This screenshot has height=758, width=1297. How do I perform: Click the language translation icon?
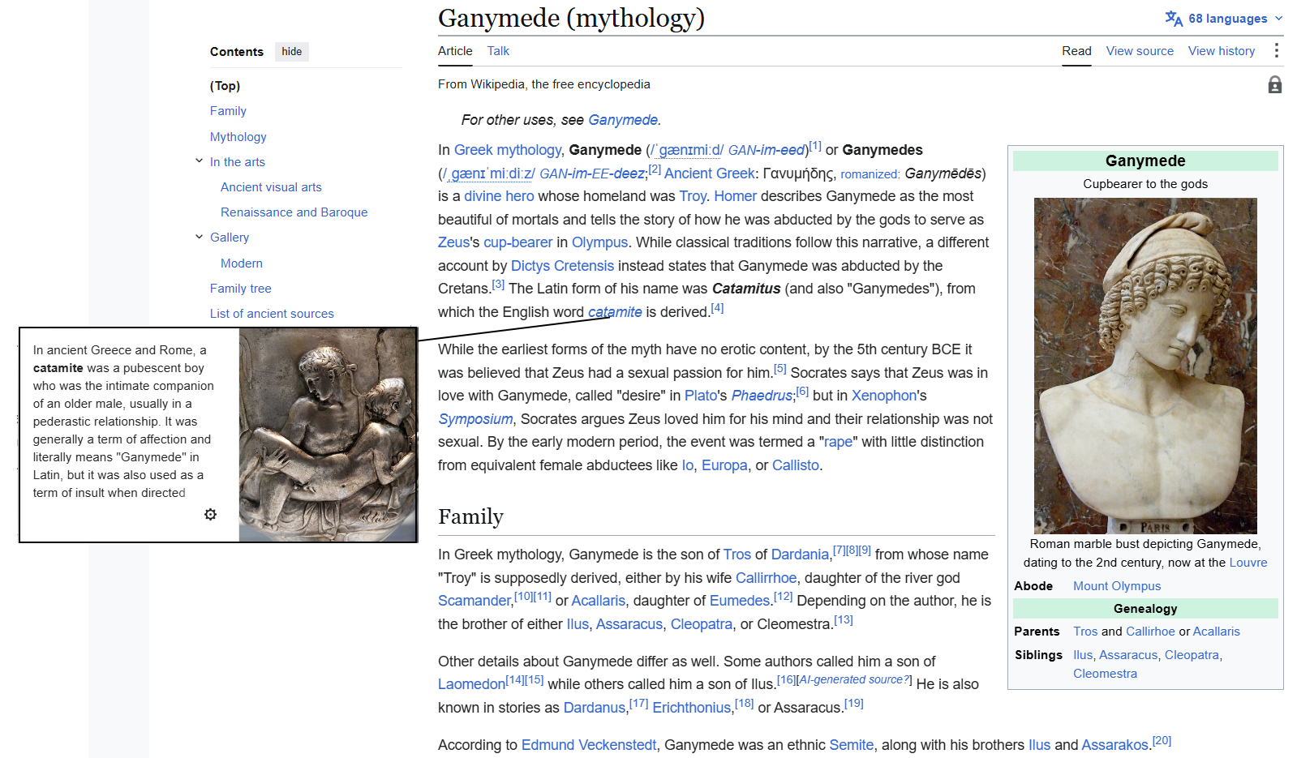[x=1174, y=19]
